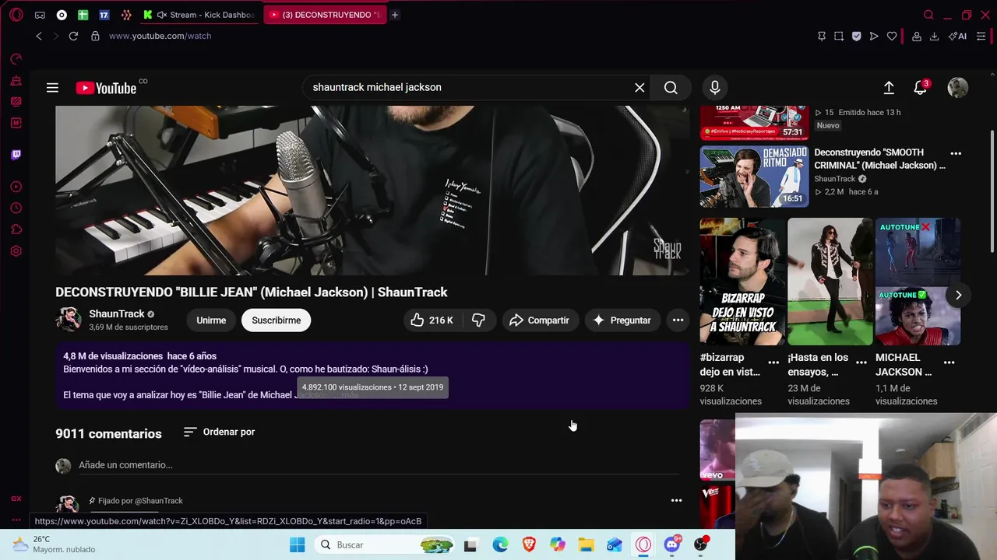Screen dimensions: 997x560
Task: Open the Windows Start menu
Action: coord(298,544)
